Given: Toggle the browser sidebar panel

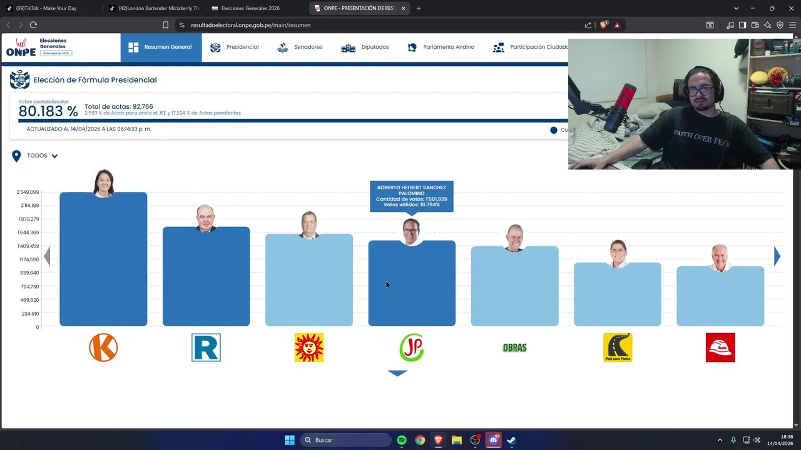Looking at the screenshot, I should (742, 25).
